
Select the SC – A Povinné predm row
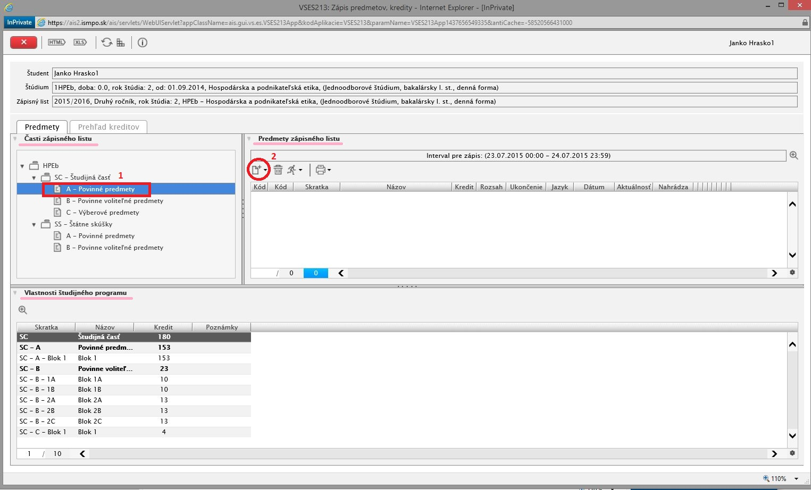pyautogui.click(x=134, y=348)
